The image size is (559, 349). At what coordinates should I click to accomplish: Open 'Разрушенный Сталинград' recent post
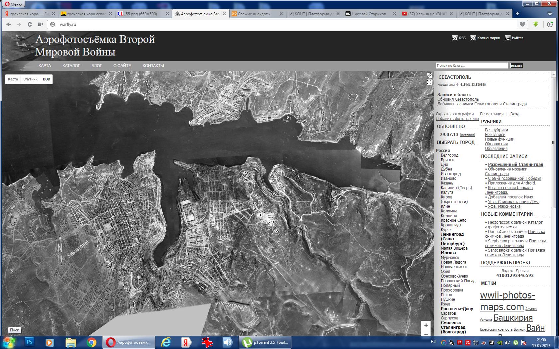click(515, 165)
